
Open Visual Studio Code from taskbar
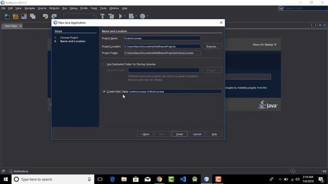(183, 179)
